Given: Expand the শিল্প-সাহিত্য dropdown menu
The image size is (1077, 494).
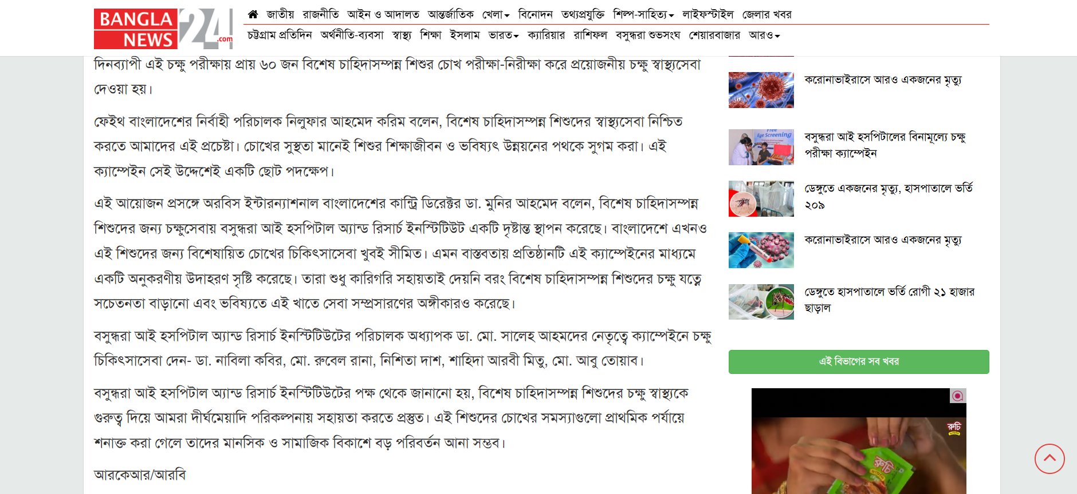Looking at the screenshot, I should (x=643, y=14).
